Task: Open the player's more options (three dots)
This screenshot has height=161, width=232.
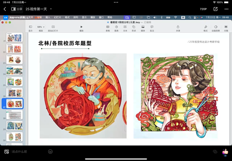Action: click(226, 9)
